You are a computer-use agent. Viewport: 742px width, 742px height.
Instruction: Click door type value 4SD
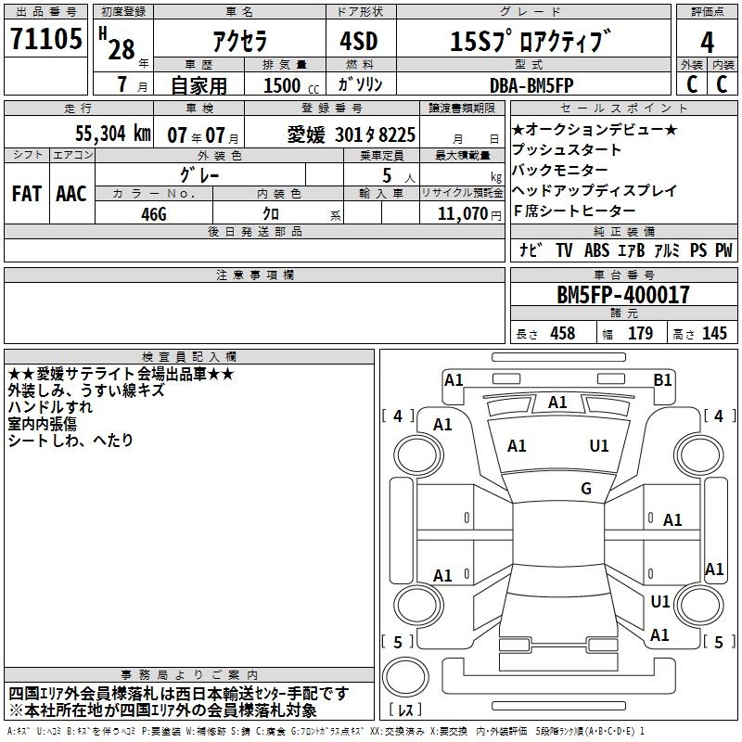coord(359,41)
